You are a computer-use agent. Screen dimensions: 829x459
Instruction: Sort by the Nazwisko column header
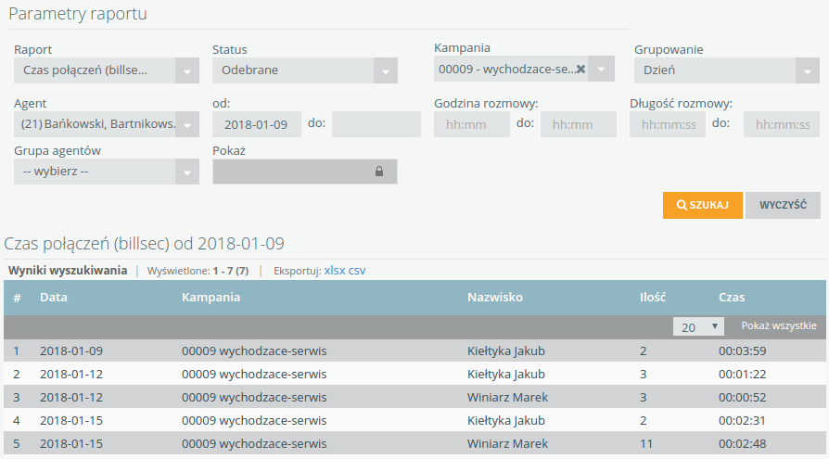[x=495, y=297]
